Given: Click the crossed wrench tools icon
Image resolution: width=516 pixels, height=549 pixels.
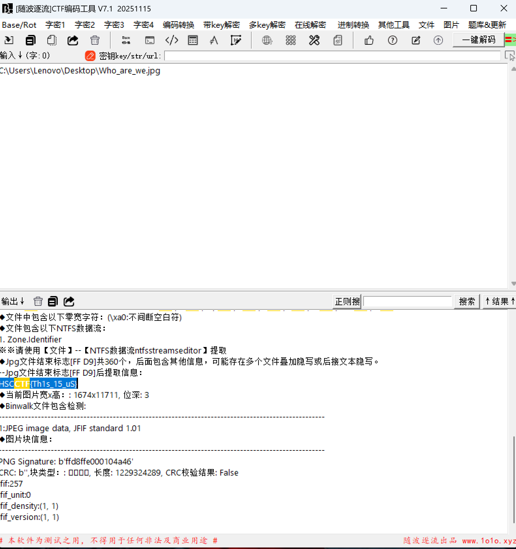Looking at the screenshot, I should point(314,40).
